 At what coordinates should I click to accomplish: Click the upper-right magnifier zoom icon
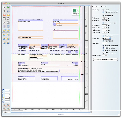[8, 105]
